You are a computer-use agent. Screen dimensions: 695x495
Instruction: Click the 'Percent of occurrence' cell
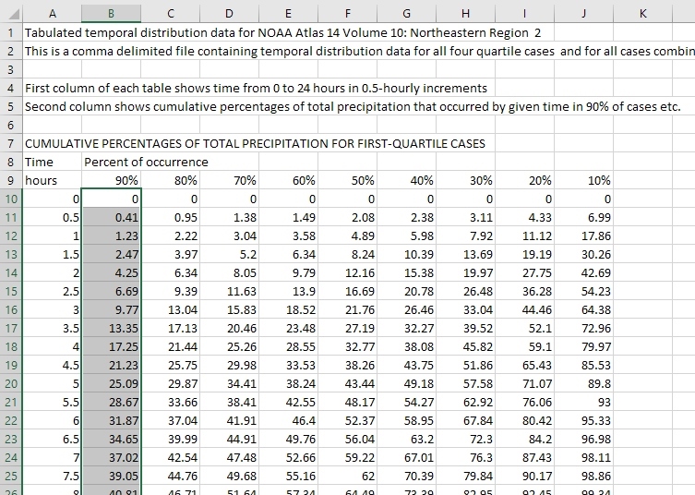tap(146, 162)
